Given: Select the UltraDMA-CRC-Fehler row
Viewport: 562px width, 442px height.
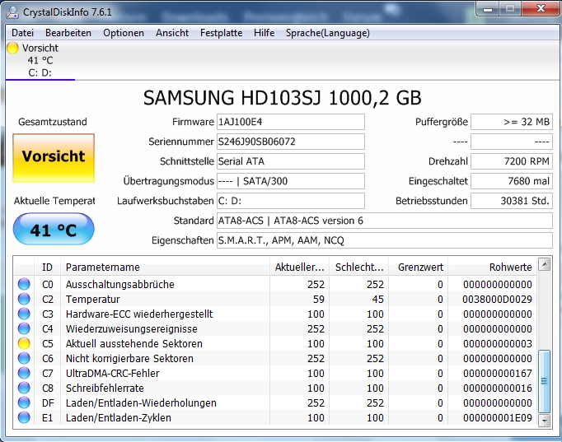Looking at the screenshot, I should point(275,373).
